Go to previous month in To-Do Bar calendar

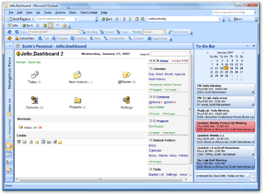point(208,53)
